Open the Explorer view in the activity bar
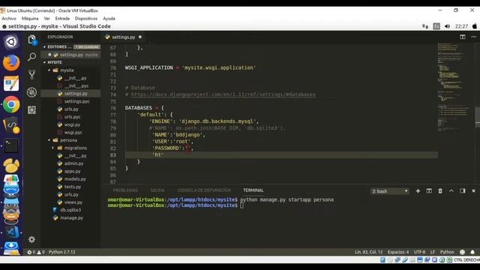This screenshot has height=270, width=480. [31, 40]
